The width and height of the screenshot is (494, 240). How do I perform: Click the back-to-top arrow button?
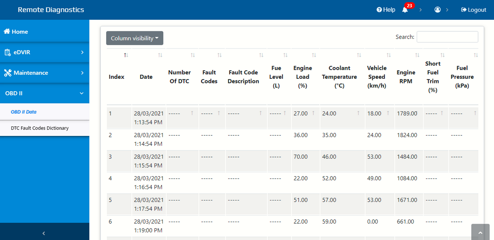pos(480,233)
